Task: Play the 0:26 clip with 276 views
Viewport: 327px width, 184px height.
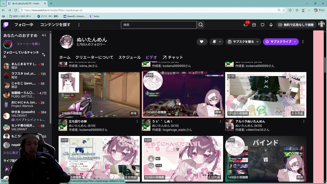Action: click(x=99, y=95)
